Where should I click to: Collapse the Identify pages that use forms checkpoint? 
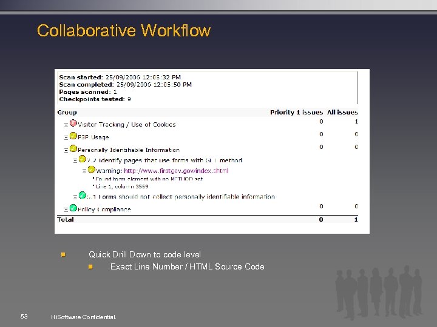75,160
